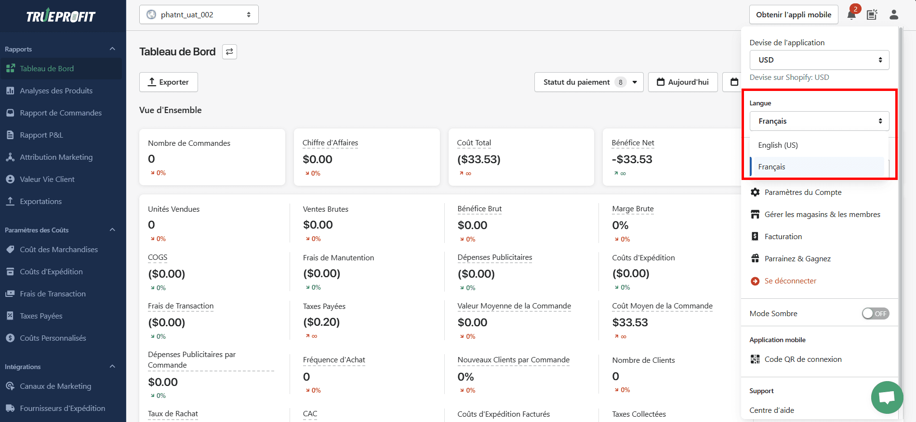Toggle the Mode Sombre switch

(x=876, y=313)
